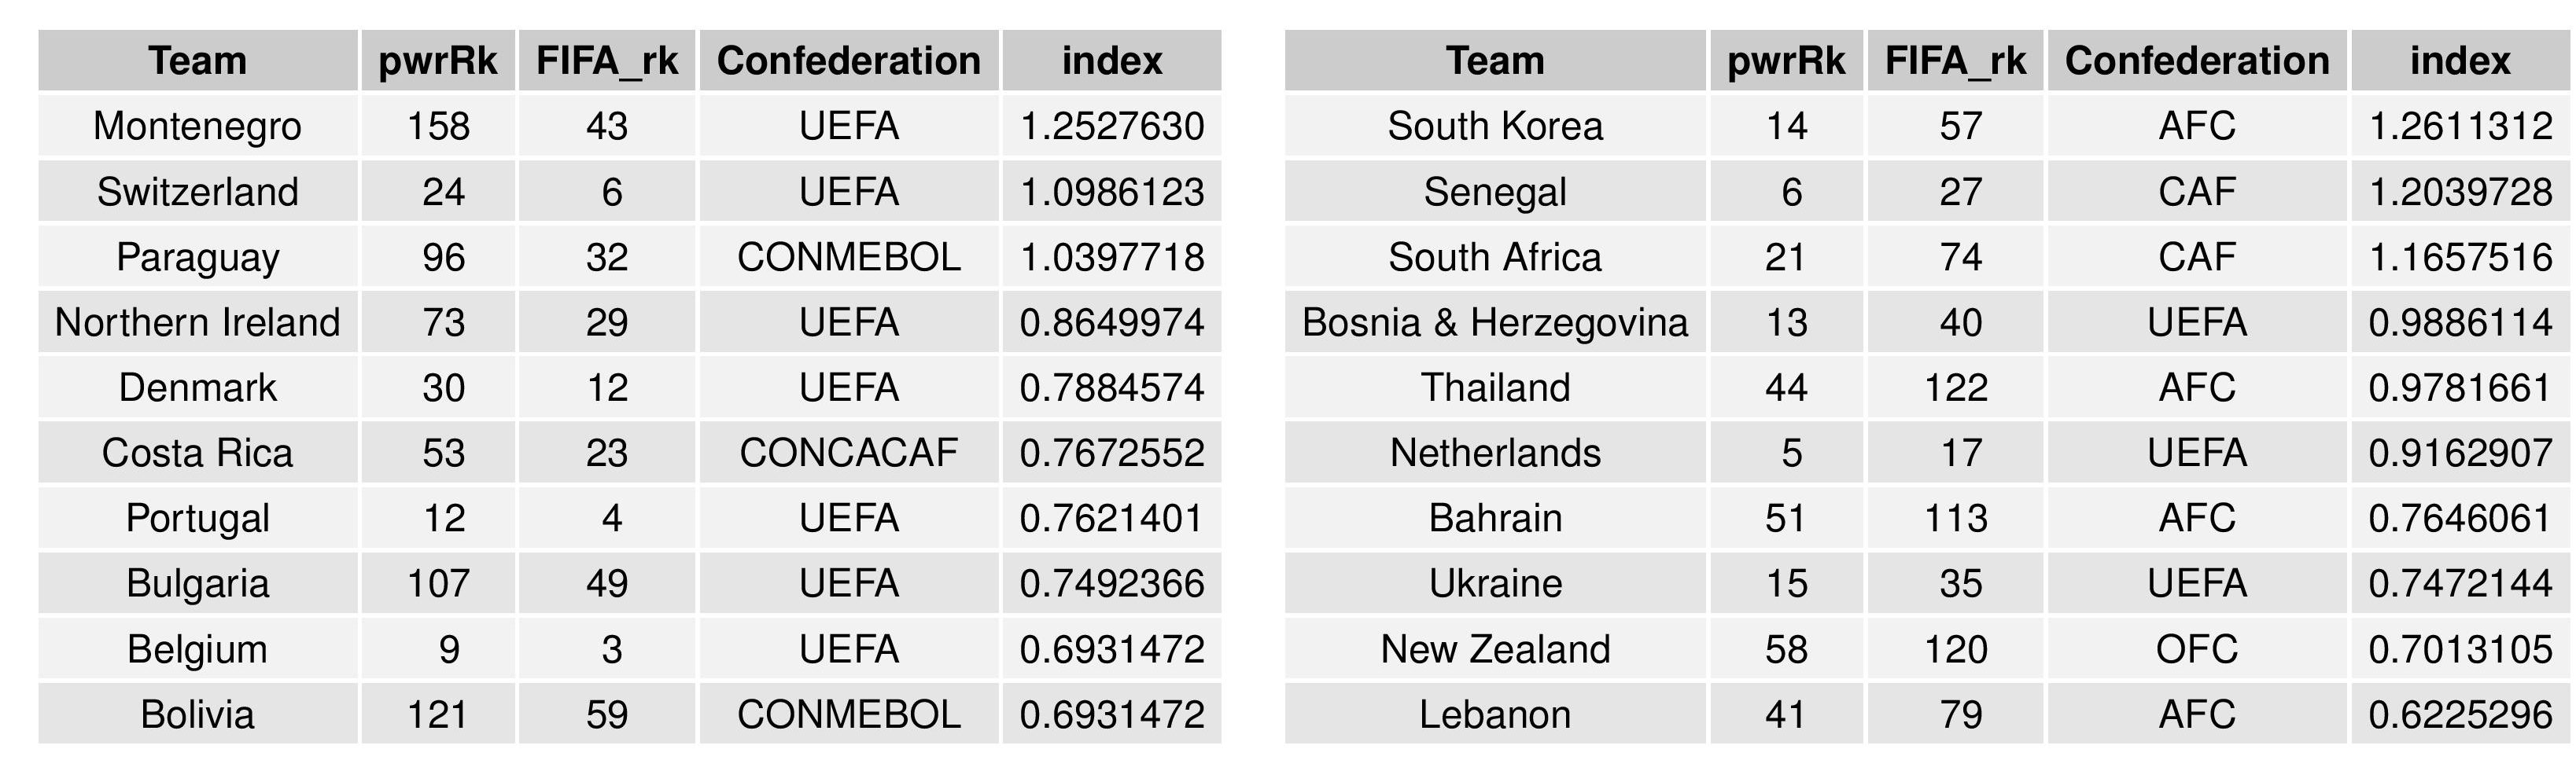
Task: Select the Montenegro team cell
Action: (x=197, y=126)
